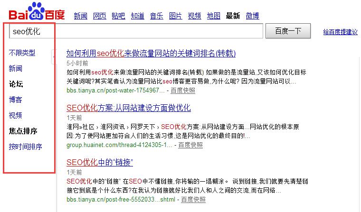Viewport: 361px width, 212px height.
Task: Click the 百度一下 search button
Action: click(x=288, y=31)
